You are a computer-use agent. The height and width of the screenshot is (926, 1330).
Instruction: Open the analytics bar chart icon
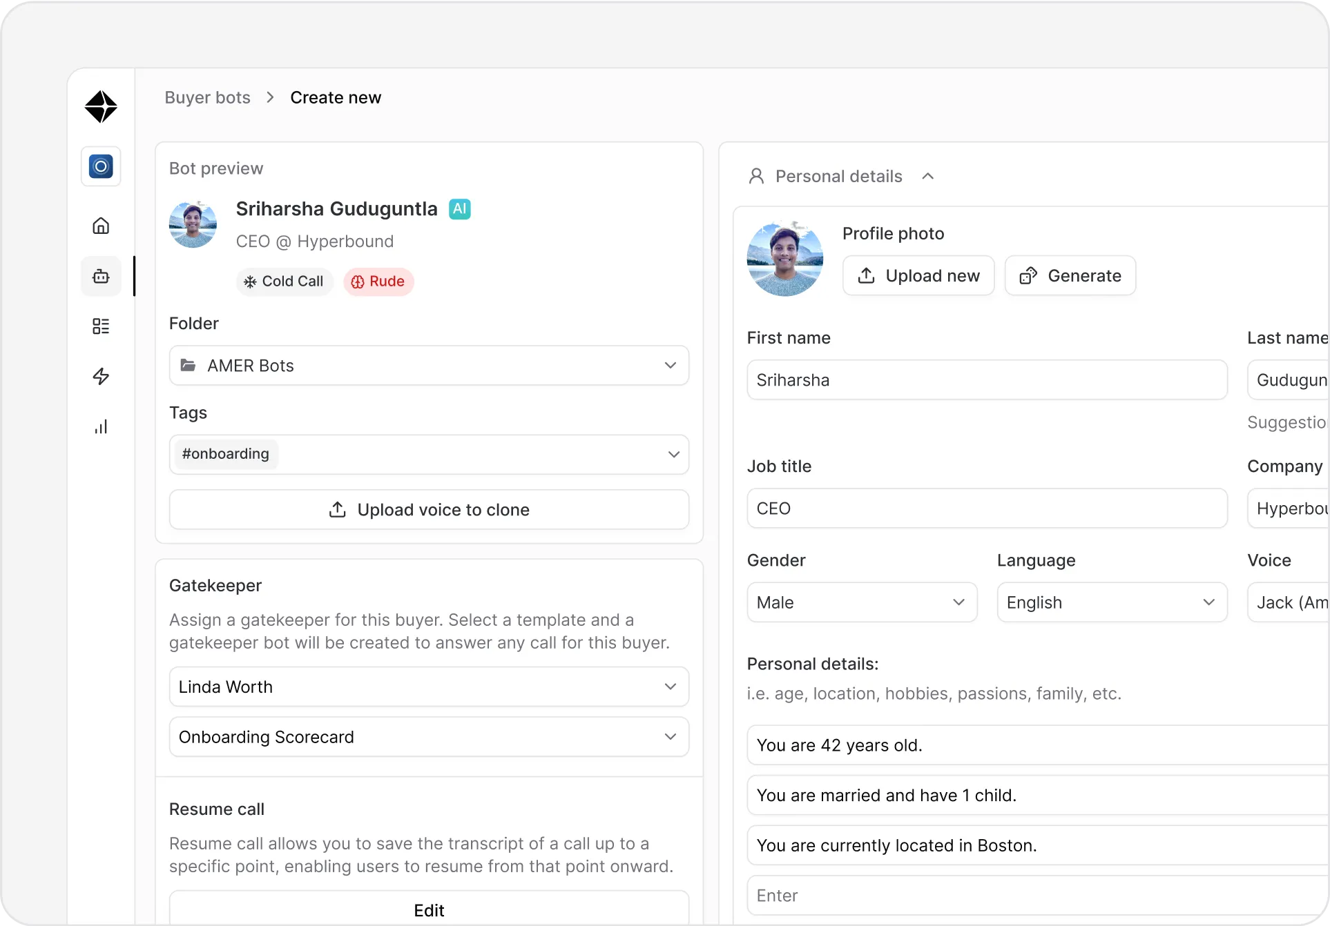pyautogui.click(x=101, y=426)
